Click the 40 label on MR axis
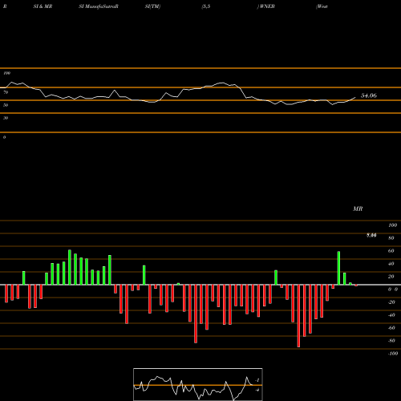Viewport: 401px width, 401px height. click(391, 264)
